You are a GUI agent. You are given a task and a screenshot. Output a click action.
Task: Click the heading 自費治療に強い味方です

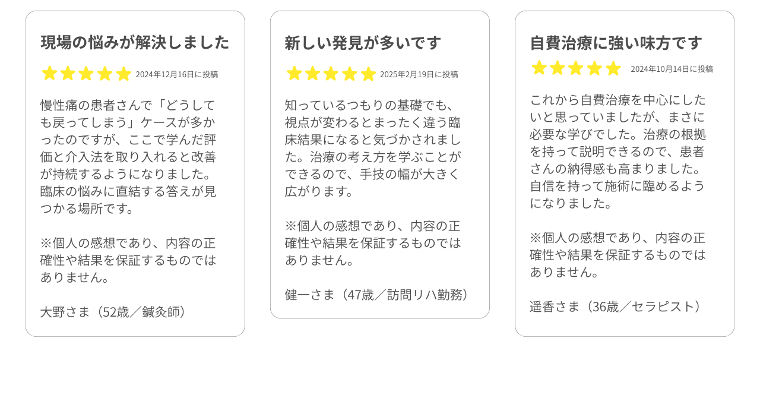point(616,43)
